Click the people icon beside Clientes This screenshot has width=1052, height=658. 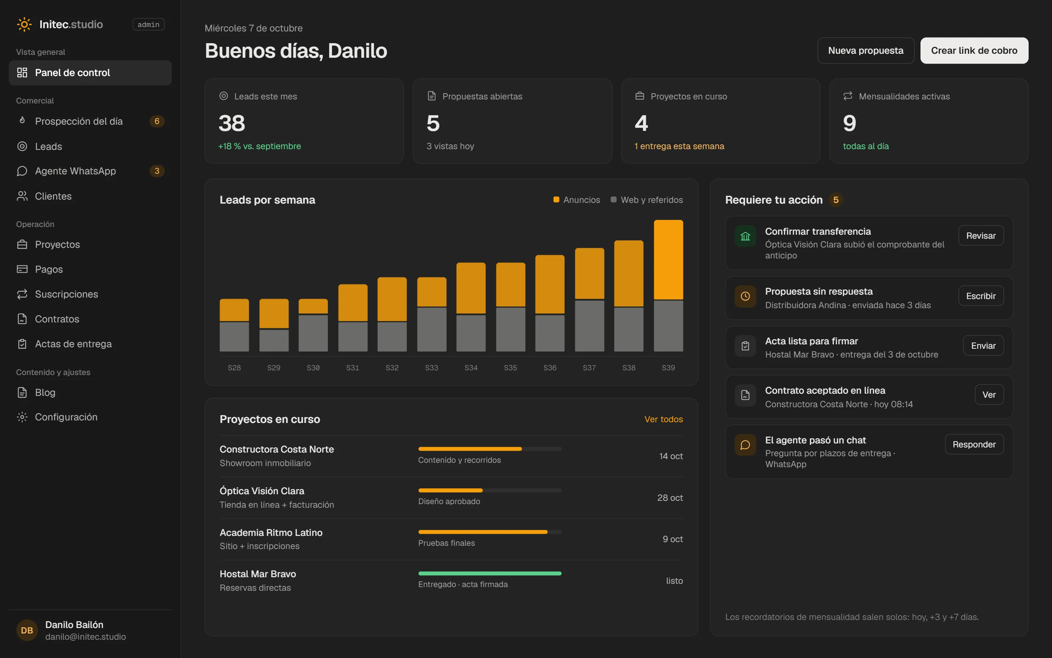22,196
